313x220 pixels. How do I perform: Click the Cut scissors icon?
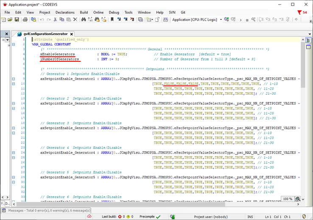[x=55, y=19]
